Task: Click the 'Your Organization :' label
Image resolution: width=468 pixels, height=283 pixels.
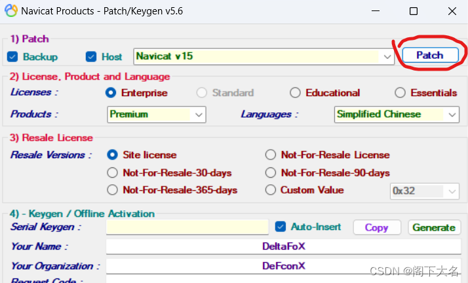Action: point(55,266)
